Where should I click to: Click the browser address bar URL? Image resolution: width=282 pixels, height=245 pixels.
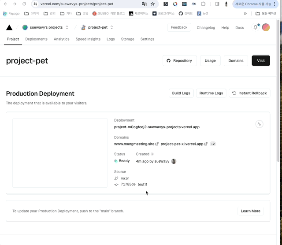point(77,4)
